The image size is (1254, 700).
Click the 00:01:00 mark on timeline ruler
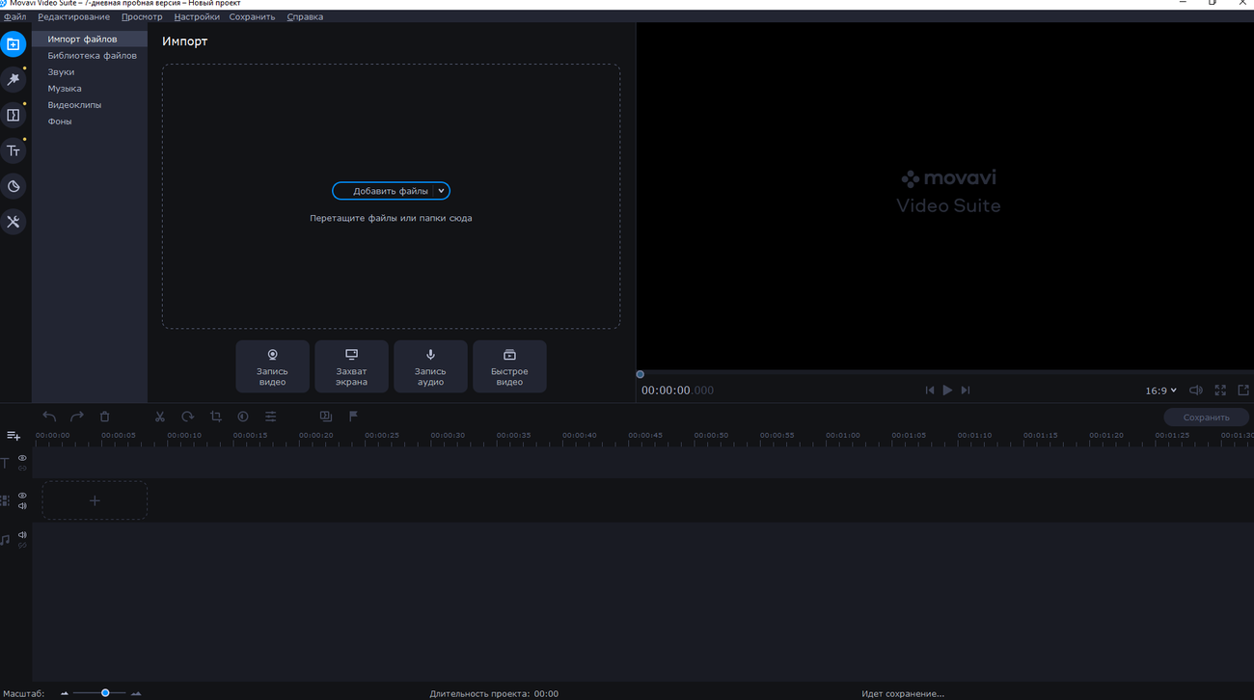843,436
